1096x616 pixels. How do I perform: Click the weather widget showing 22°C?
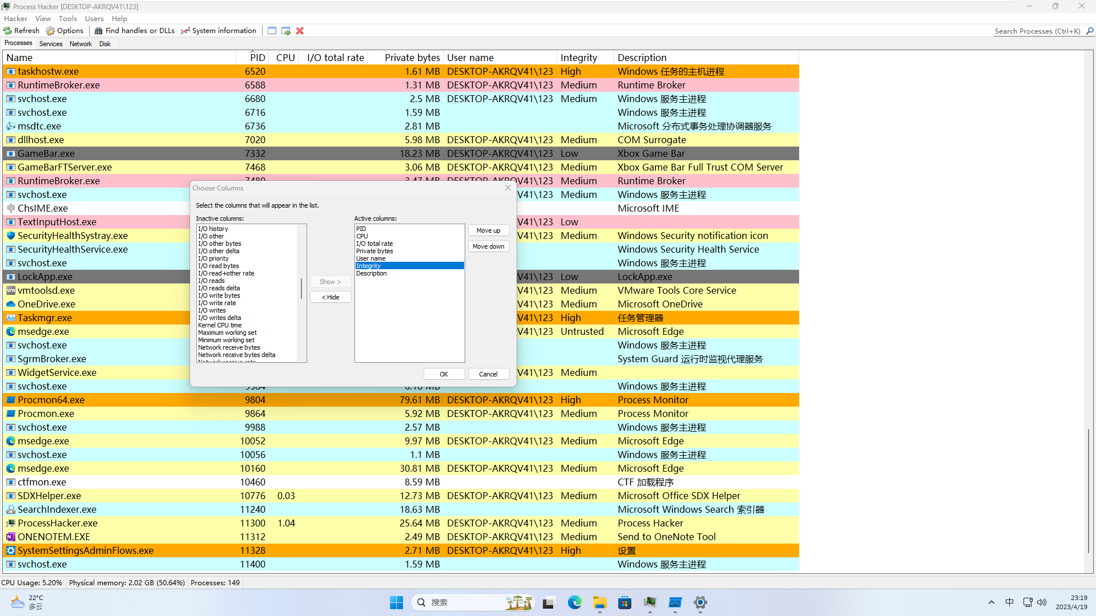coord(27,602)
